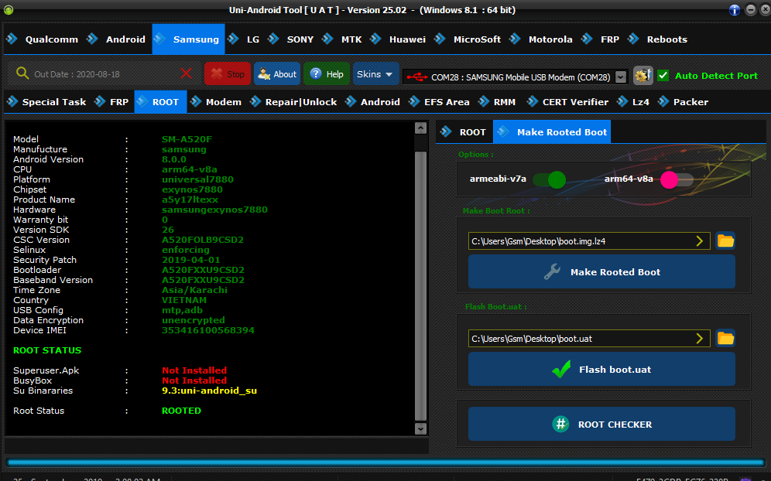This screenshot has height=481, width=771.
Task: Open the Samsung FRP sub-tab
Action: click(111, 102)
